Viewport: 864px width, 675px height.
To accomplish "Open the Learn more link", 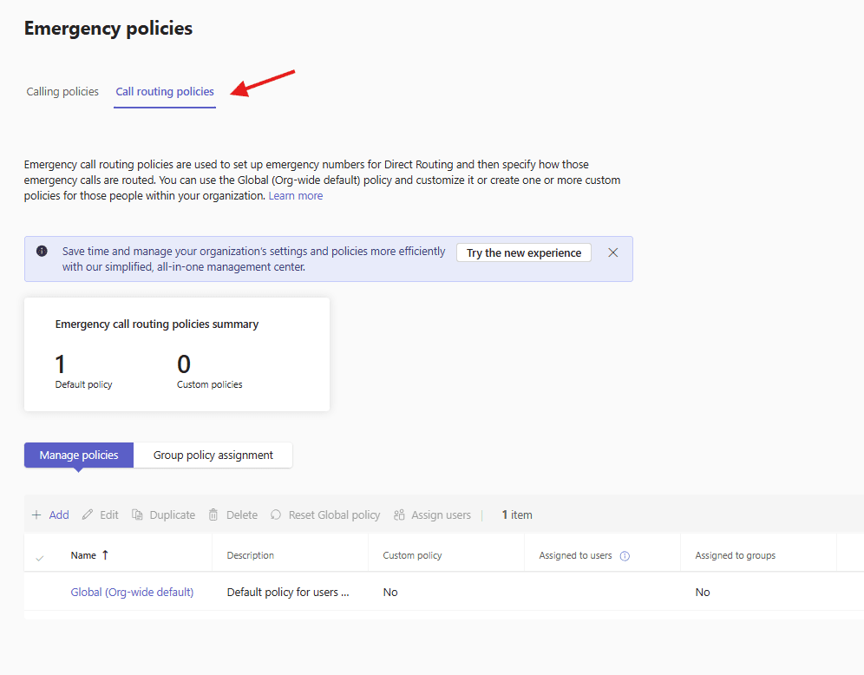I will coord(296,196).
